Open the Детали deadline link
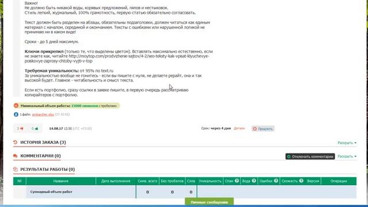This screenshot has width=368, height=207. click(239, 128)
